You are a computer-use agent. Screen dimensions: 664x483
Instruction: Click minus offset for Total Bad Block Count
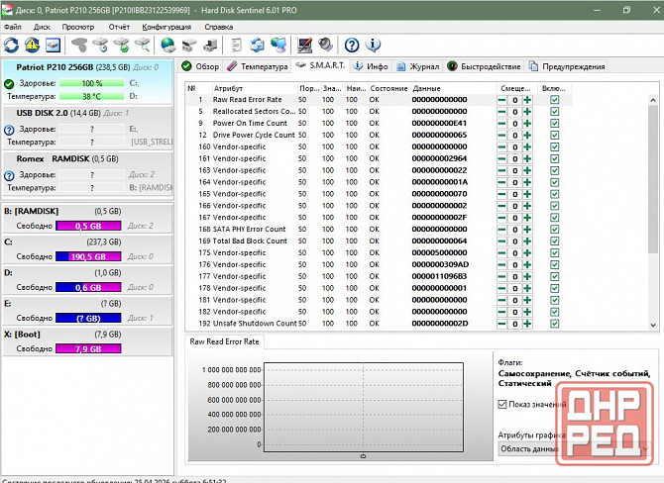(501, 241)
